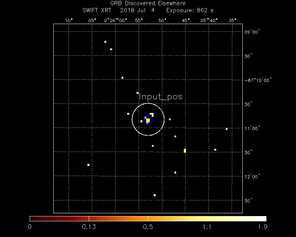Click the leftmost yellow source pixel
296x237 pixels.
88,165
